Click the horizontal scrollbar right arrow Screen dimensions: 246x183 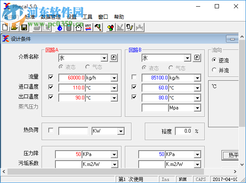235,171
